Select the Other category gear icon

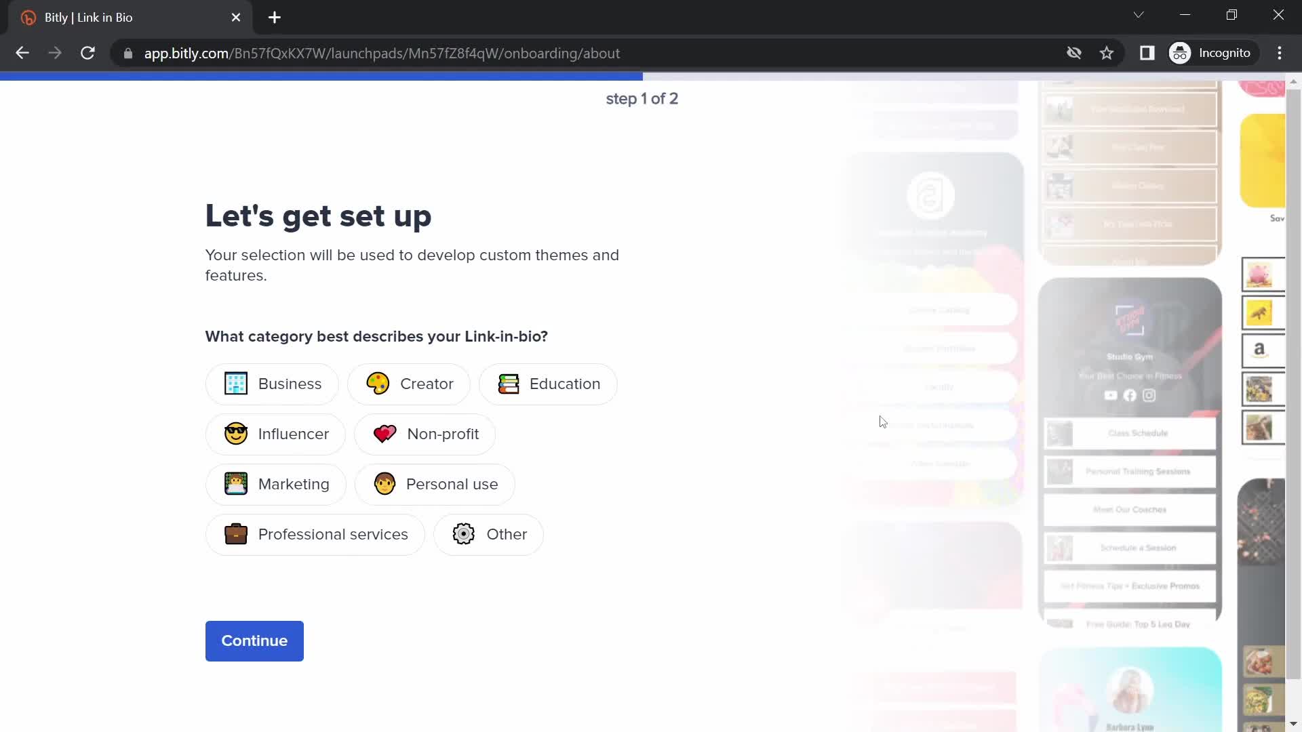pos(463,533)
